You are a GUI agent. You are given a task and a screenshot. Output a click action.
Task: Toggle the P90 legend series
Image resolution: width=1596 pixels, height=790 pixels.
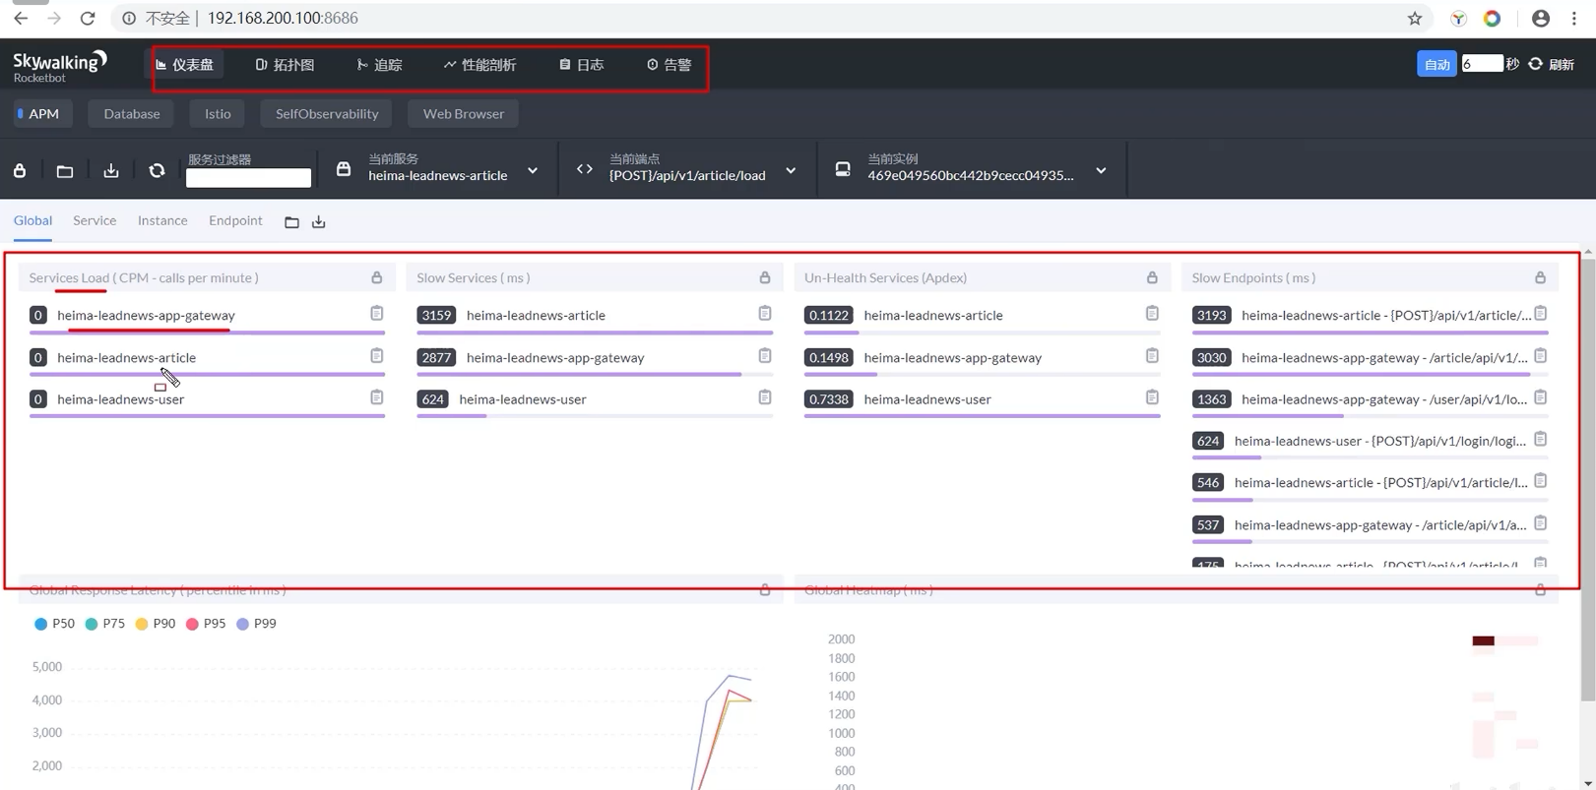pos(156,624)
